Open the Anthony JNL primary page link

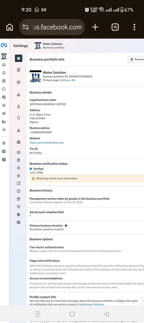click(x=68, y=80)
